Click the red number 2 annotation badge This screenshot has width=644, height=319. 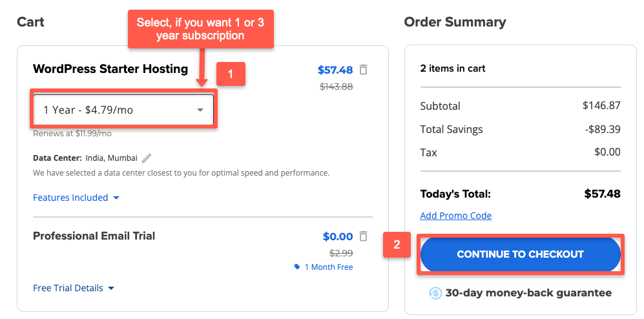[x=397, y=245]
